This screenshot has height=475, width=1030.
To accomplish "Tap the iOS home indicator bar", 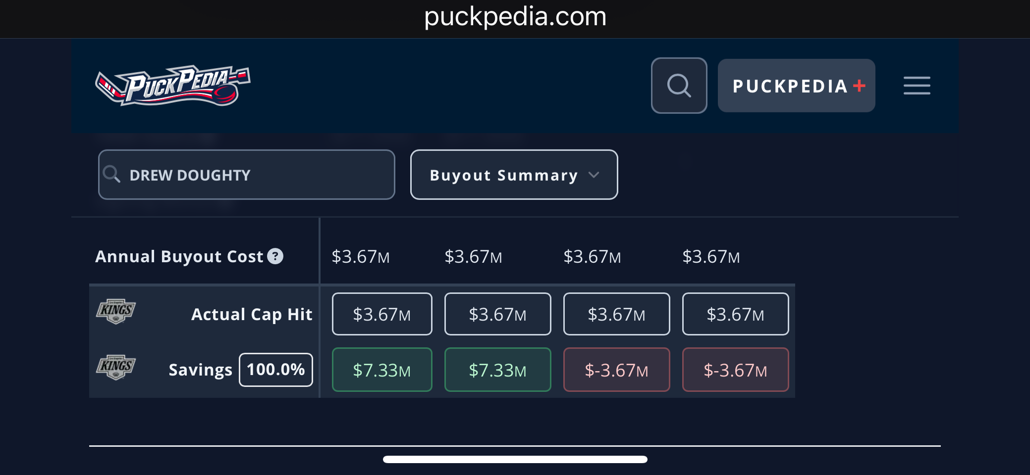I will click(515, 459).
